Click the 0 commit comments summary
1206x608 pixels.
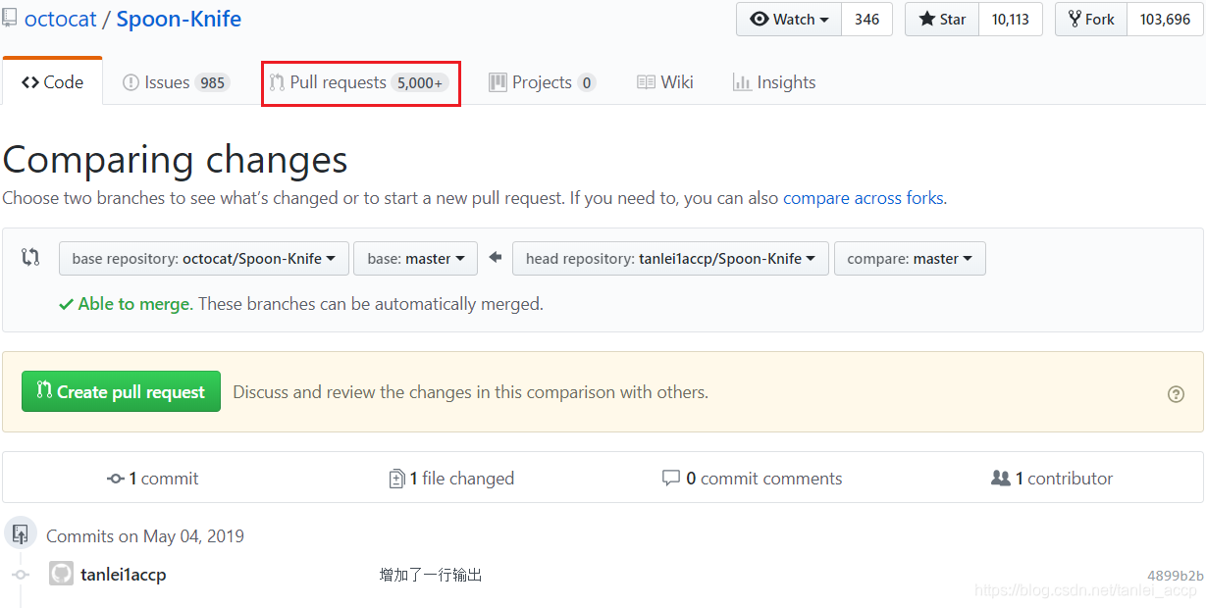752,479
